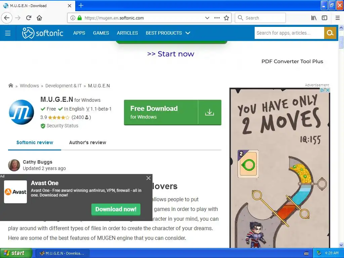
Task: Open Softonic side navigation menu
Action: point(8,33)
